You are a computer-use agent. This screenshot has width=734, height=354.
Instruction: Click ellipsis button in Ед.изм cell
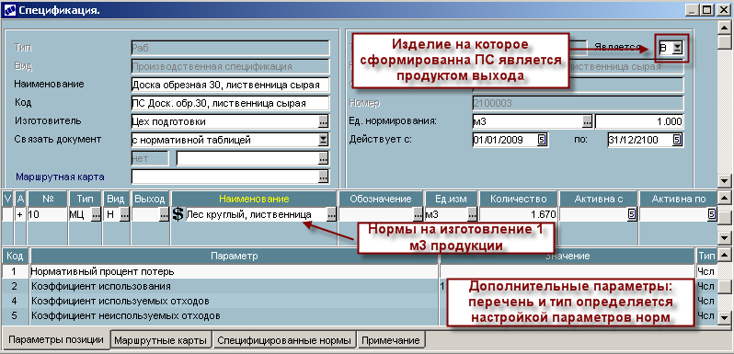(473, 215)
